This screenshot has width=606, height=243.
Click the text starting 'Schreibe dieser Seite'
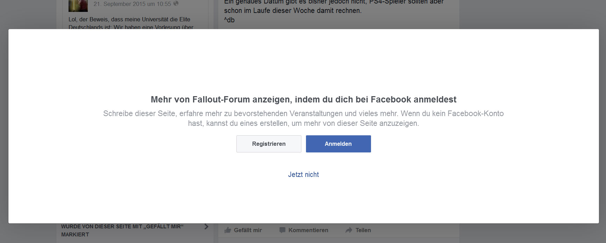304,119
